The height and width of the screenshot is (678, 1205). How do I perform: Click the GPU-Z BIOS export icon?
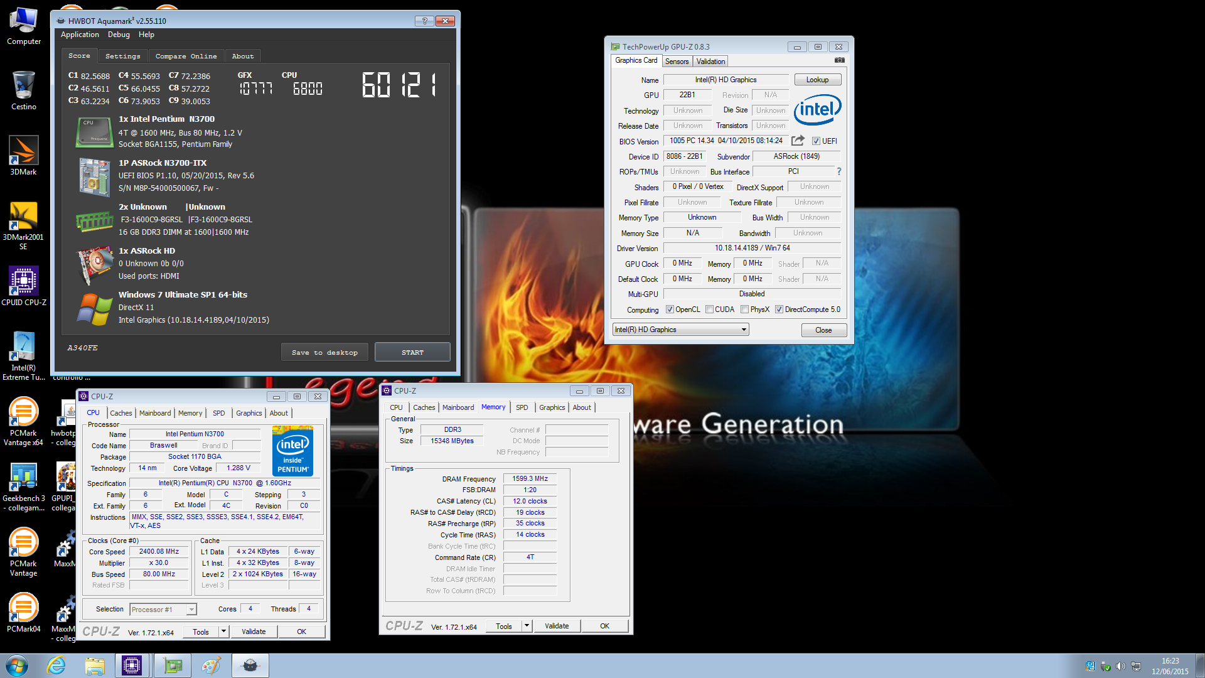(x=798, y=141)
